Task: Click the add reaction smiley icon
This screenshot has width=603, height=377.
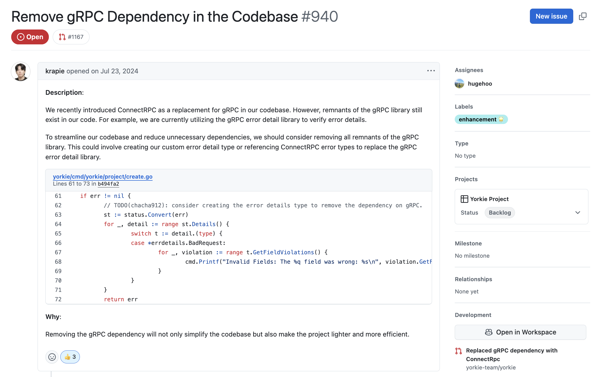Action: point(52,357)
